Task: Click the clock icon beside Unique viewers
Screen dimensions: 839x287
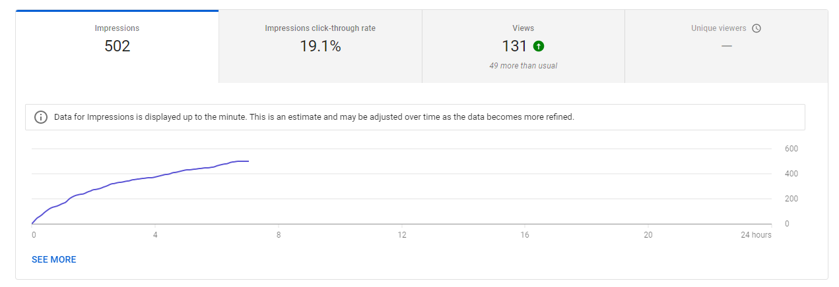Action: point(756,28)
